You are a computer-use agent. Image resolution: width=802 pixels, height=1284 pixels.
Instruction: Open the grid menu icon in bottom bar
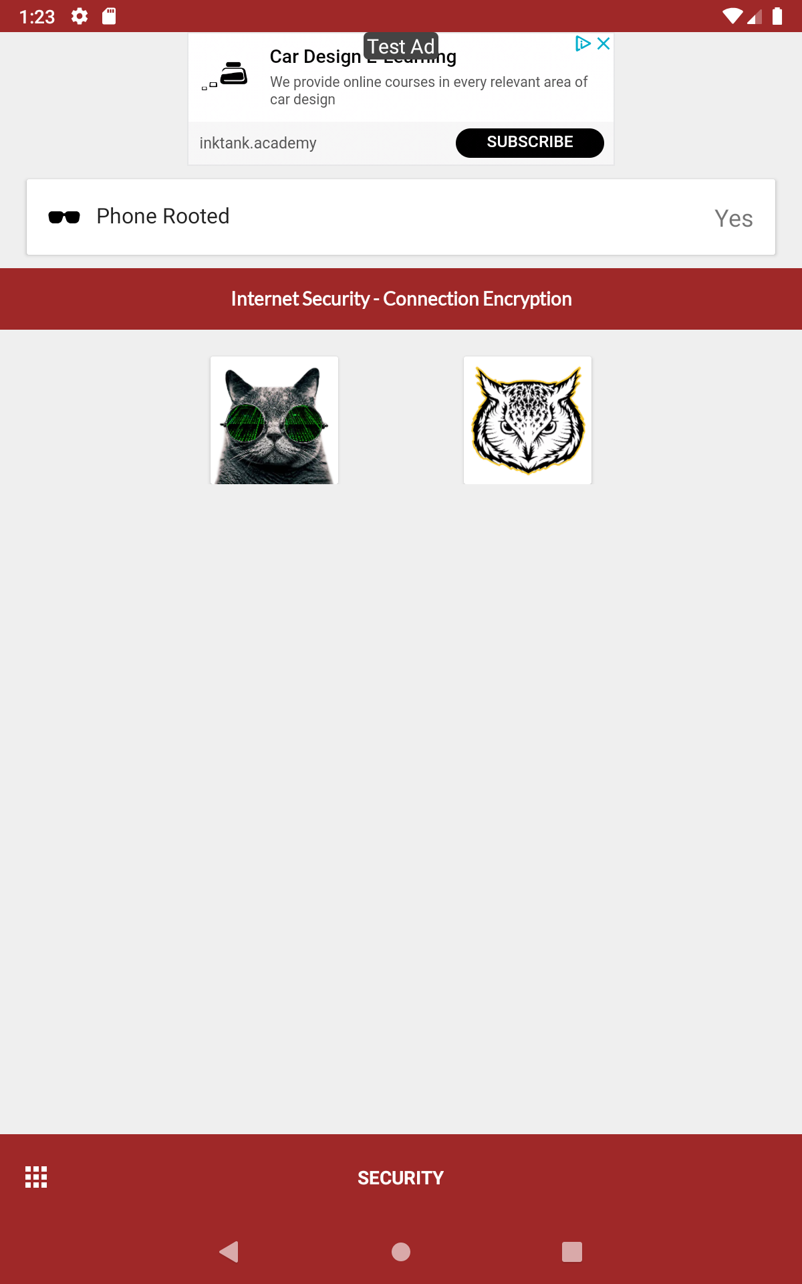tap(36, 1177)
